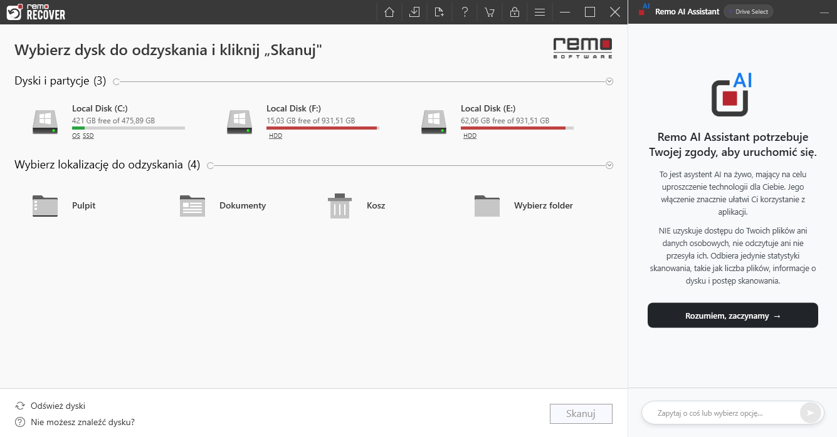Screen dimensions: 837x437
Task: Click the HDD tag under Local Disk (E:)
Action: coord(470,136)
